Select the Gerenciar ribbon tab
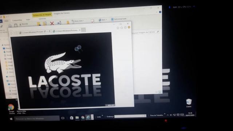 point(42,19)
